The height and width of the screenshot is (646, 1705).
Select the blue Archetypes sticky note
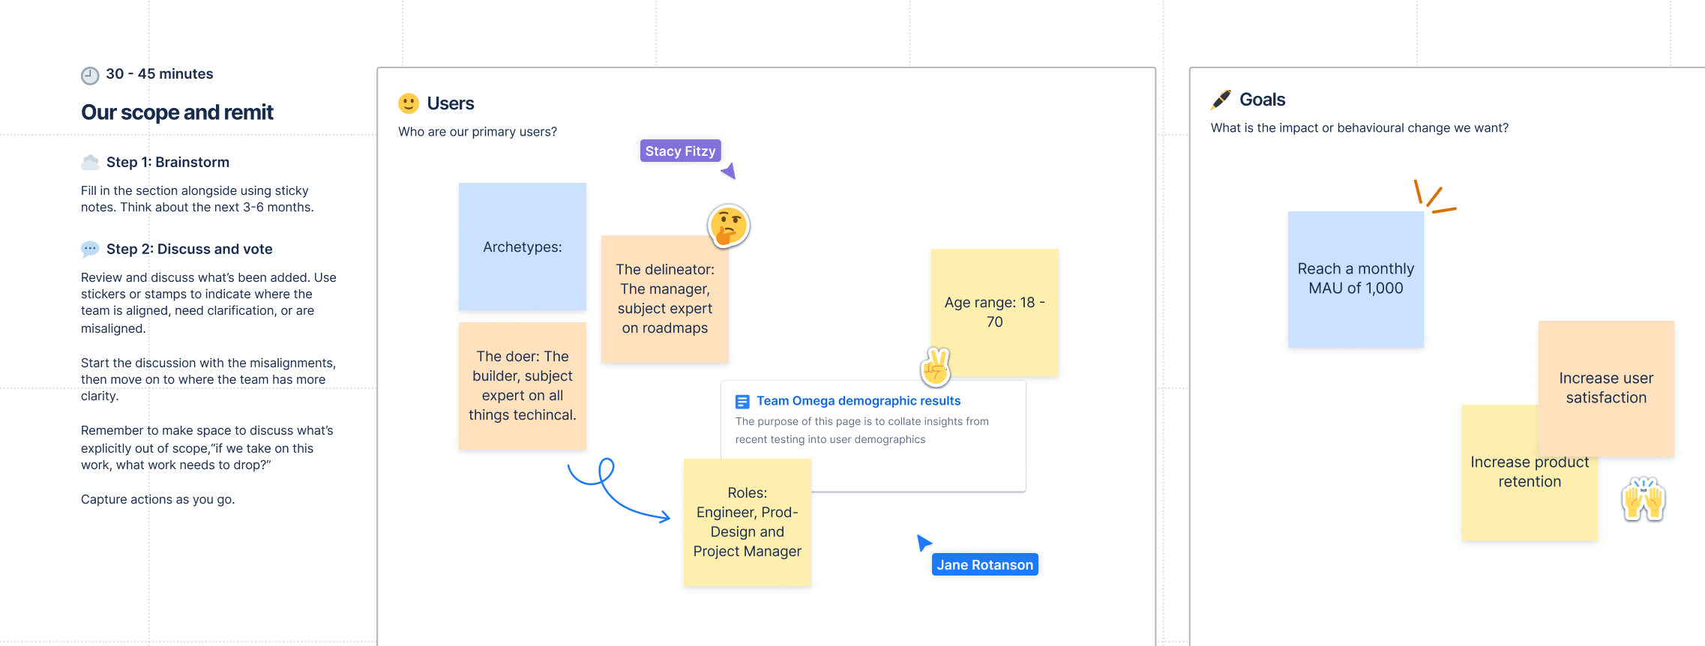point(523,247)
